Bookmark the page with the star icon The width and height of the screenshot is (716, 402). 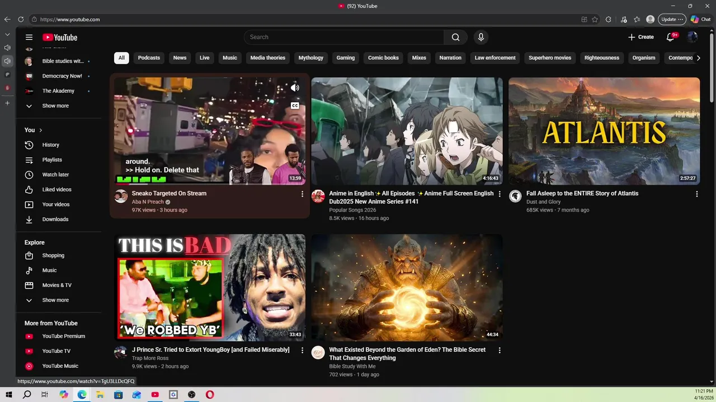pyautogui.click(x=595, y=19)
